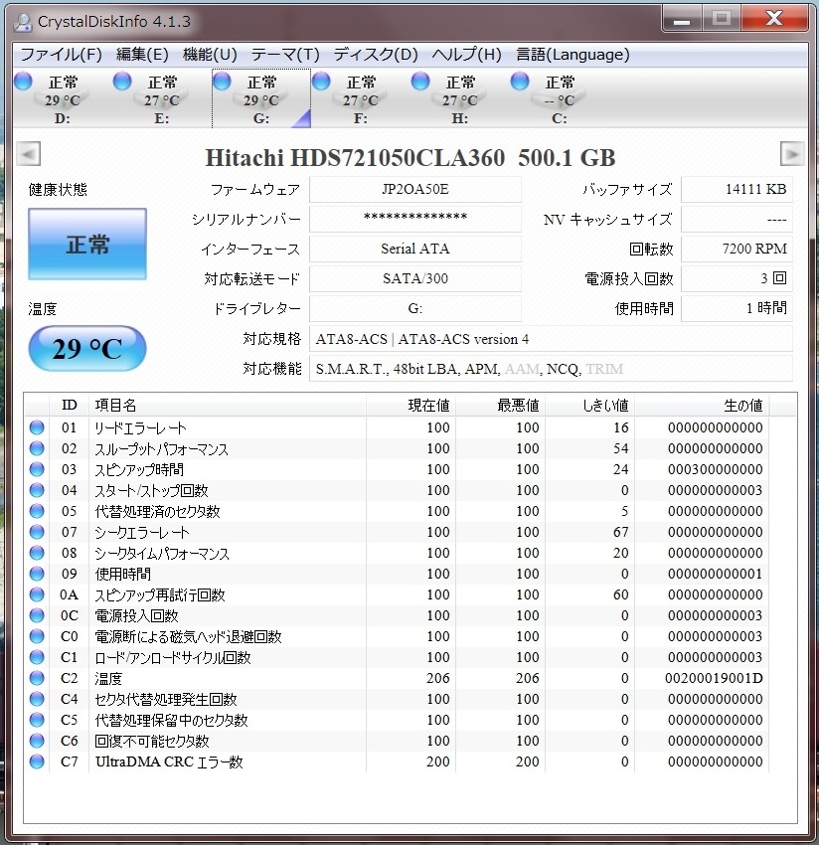Viewport: 819px width, 845px height.
Task: Click raw value 000300000000 in spin-up row
Action: (715, 469)
